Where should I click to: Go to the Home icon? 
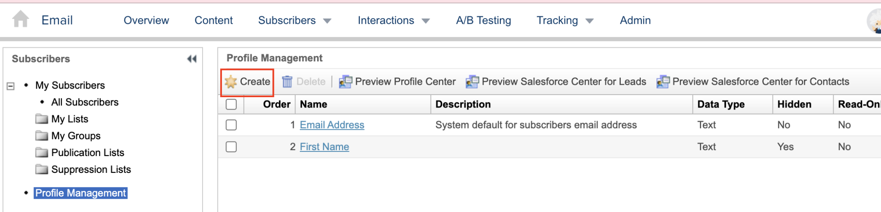[x=20, y=19]
